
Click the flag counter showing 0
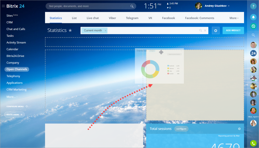coord(169,8)
